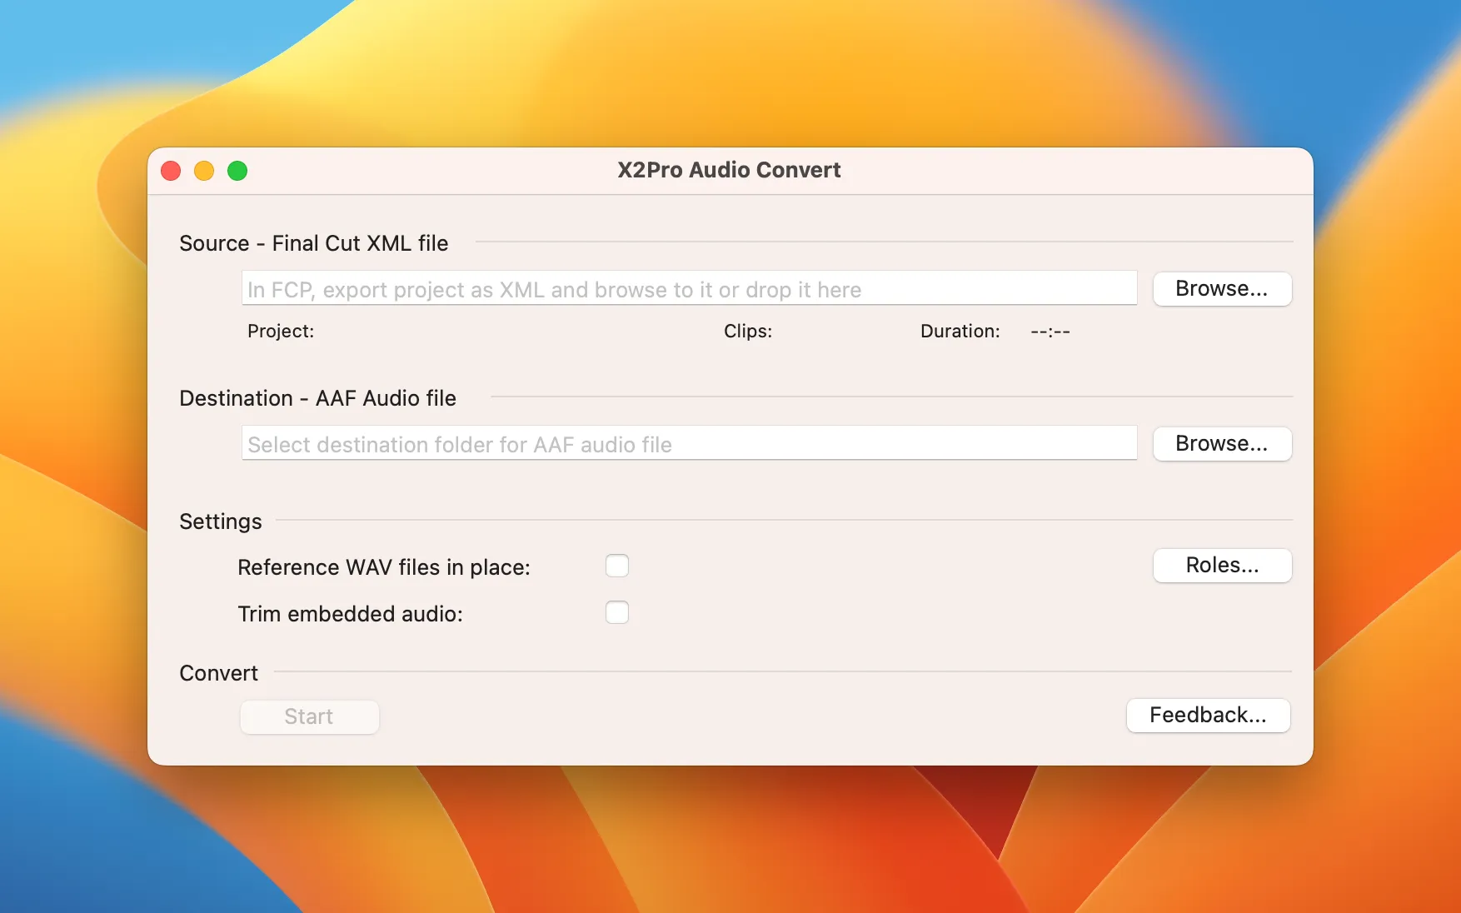Click the "Source - Final Cut XML file" header
This screenshot has width=1461, height=913.
coord(313,242)
